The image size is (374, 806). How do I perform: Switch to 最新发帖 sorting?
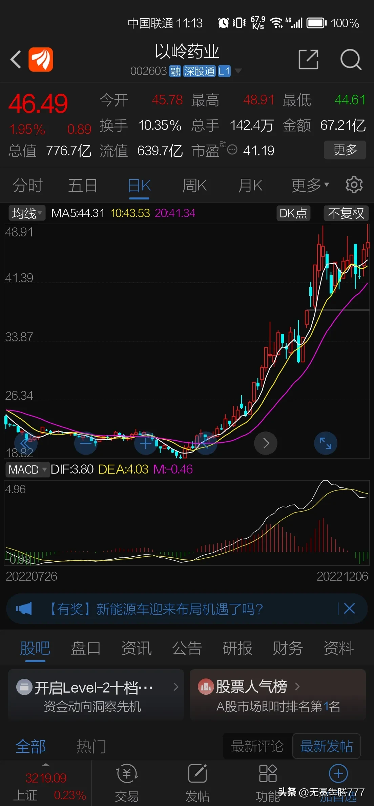327,746
